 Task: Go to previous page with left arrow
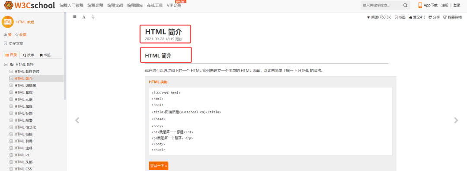(77, 120)
